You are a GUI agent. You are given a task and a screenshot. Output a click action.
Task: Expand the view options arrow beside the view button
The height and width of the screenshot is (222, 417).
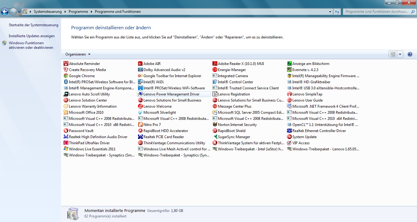[x=400, y=54]
